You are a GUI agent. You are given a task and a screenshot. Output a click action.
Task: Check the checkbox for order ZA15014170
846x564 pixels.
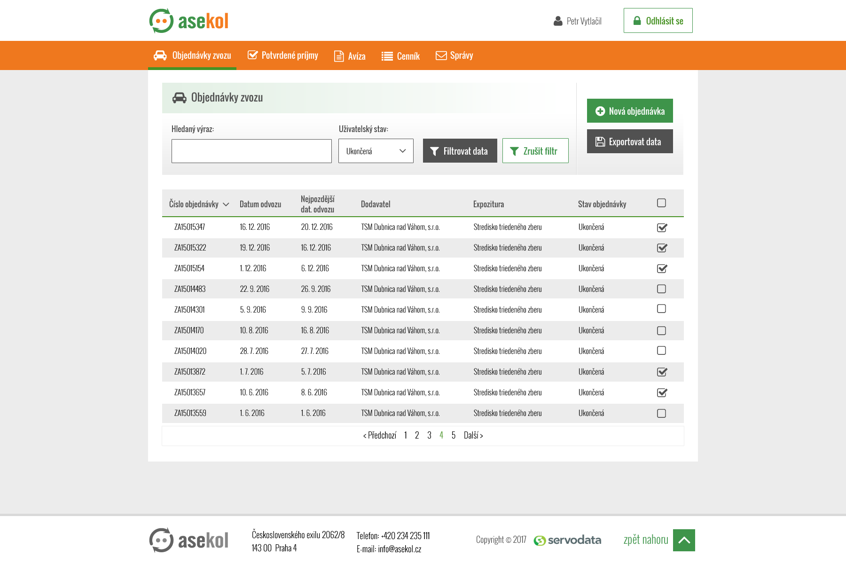click(661, 331)
